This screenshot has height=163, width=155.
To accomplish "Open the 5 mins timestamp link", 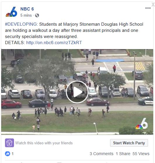I will [x=26, y=15].
